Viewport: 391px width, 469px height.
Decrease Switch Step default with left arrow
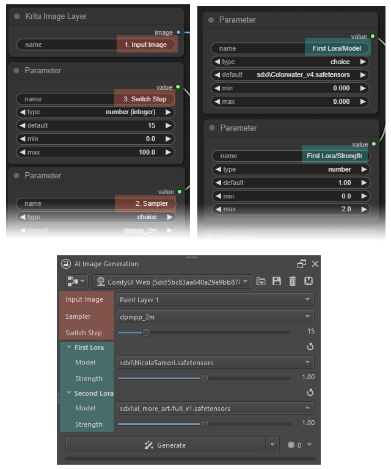pos(23,125)
